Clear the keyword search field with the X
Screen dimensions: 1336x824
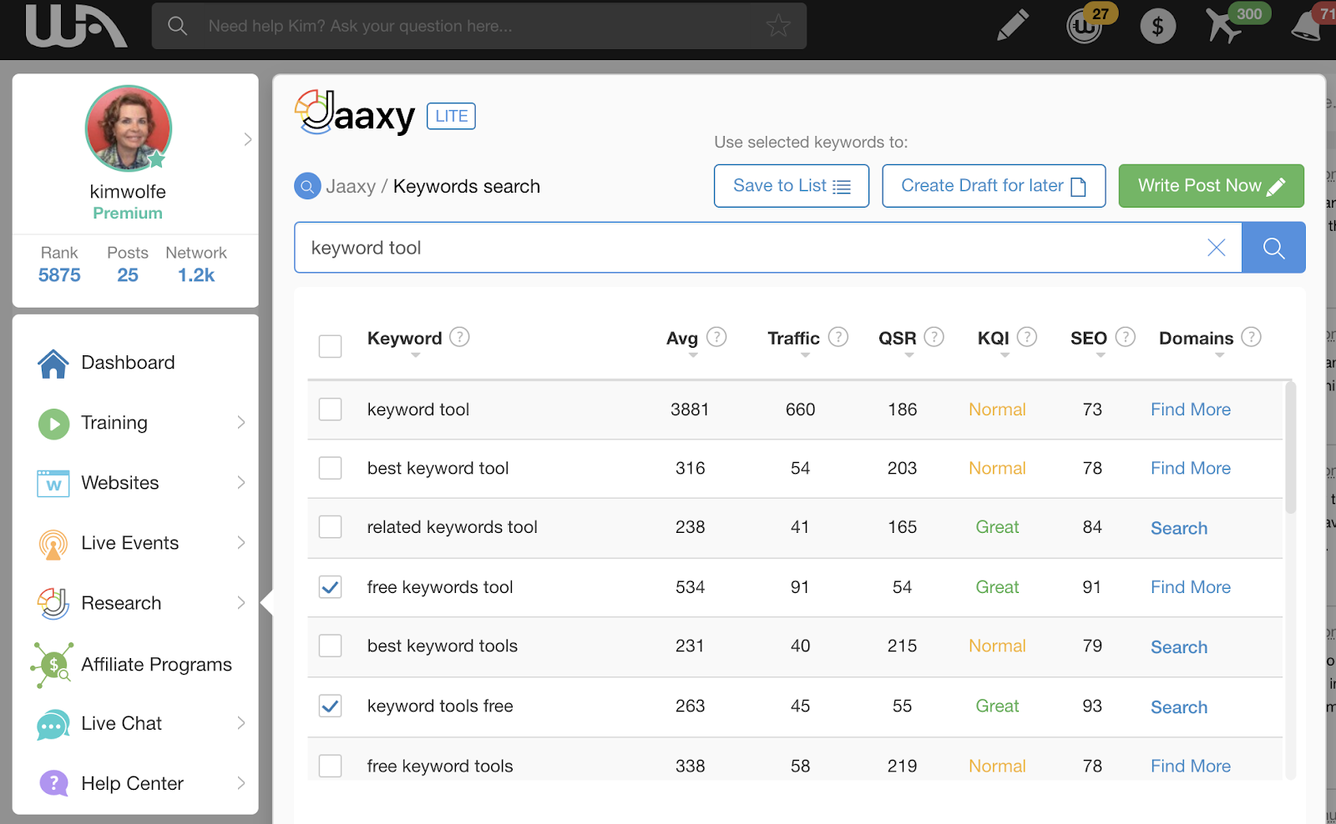point(1217,248)
